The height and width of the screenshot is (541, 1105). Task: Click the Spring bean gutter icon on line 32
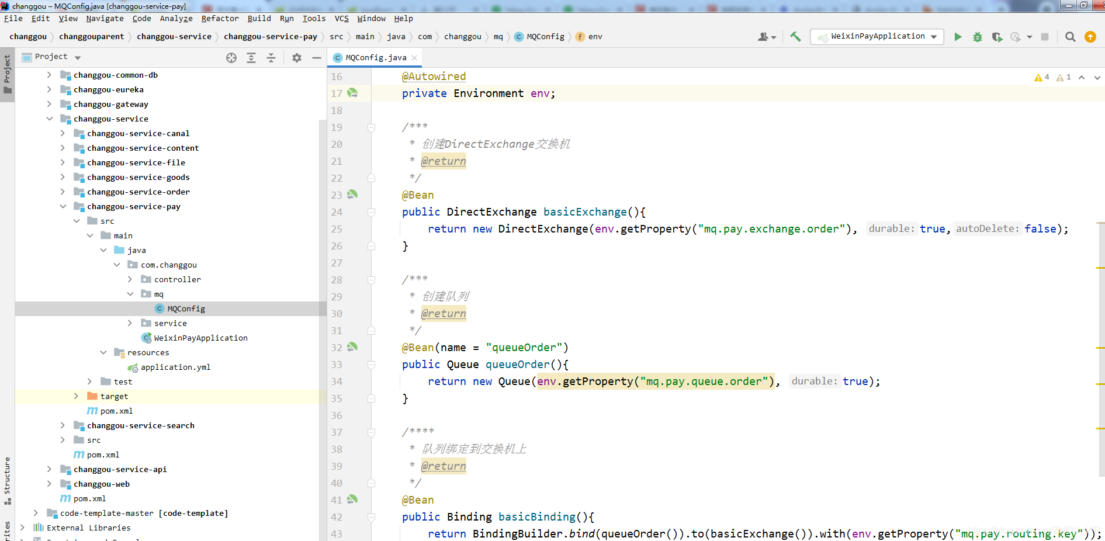coord(352,347)
